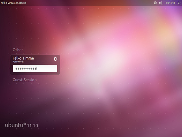Viewport: 182px width, 137px height.
Task: Choose the Other... login option
Action: pos(19,50)
